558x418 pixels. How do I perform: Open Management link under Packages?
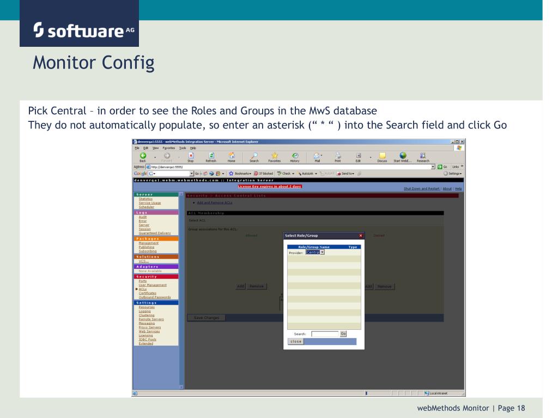pyautogui.click(x=148, y=243)
